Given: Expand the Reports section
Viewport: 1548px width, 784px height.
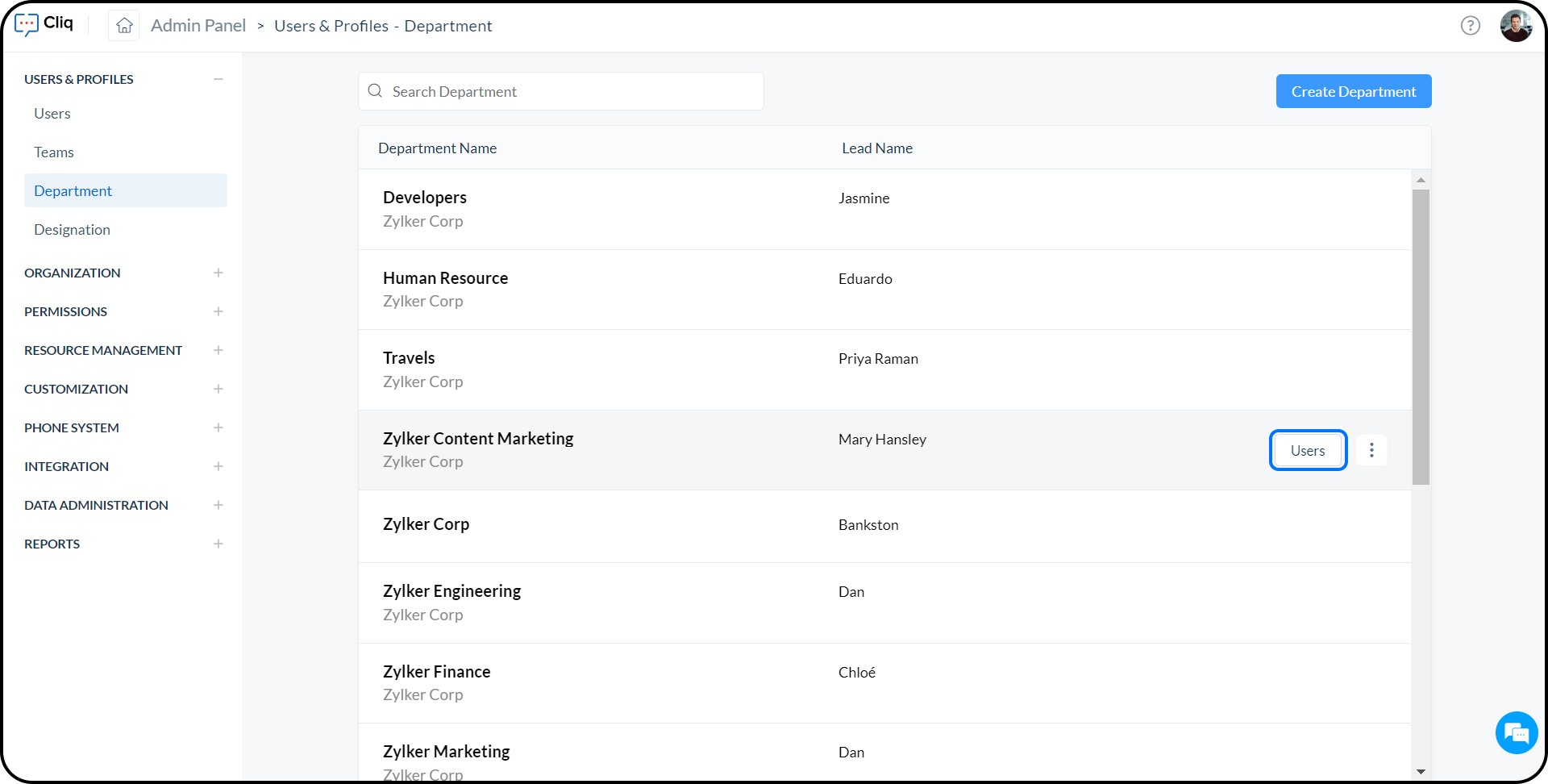Looking at the screenshot, I should [218, 544].
